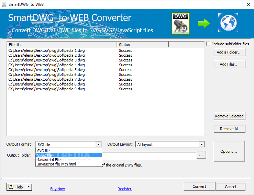
Task: Sort by Files list column header
Action: click(x=62, y=45)
